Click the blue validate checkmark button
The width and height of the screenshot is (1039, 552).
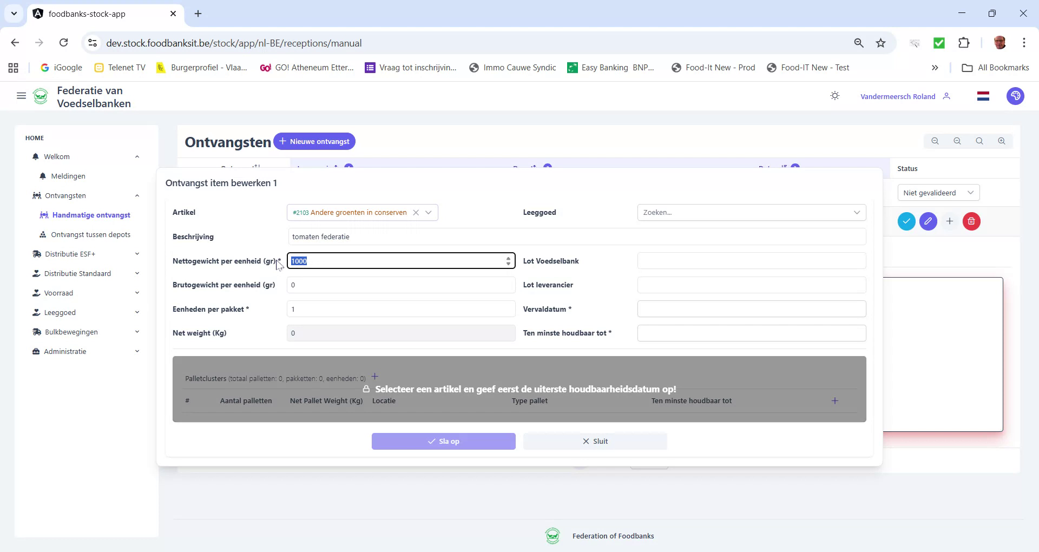tap(906, 221)
